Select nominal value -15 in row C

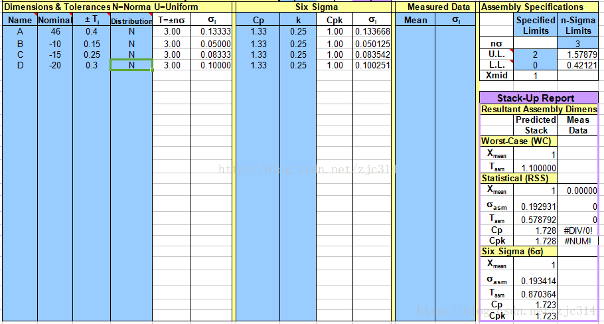55,54
